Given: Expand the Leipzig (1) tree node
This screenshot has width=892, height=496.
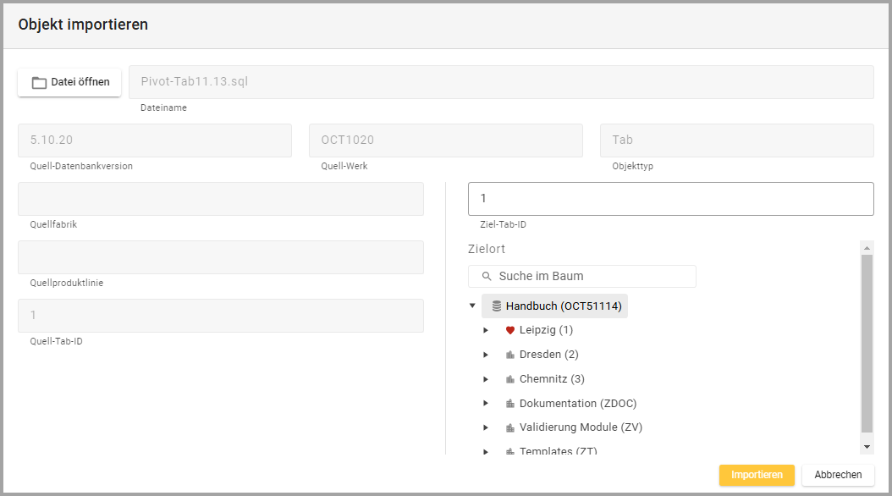Looking at the screenshot, I should point(486,330).
